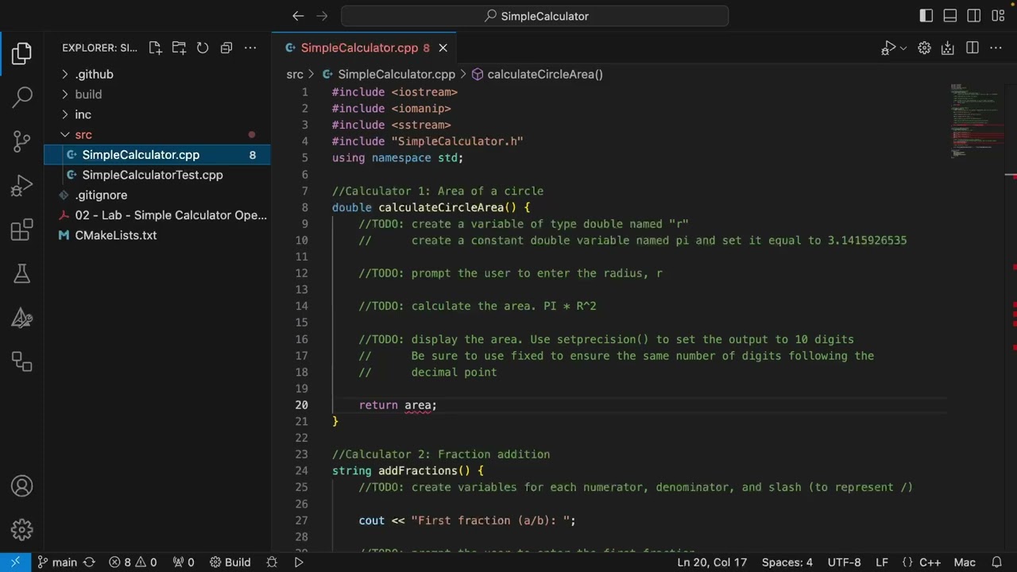Open the command center search box
Viewport: 1017px width, 572px height.
(x=535, y=16)
